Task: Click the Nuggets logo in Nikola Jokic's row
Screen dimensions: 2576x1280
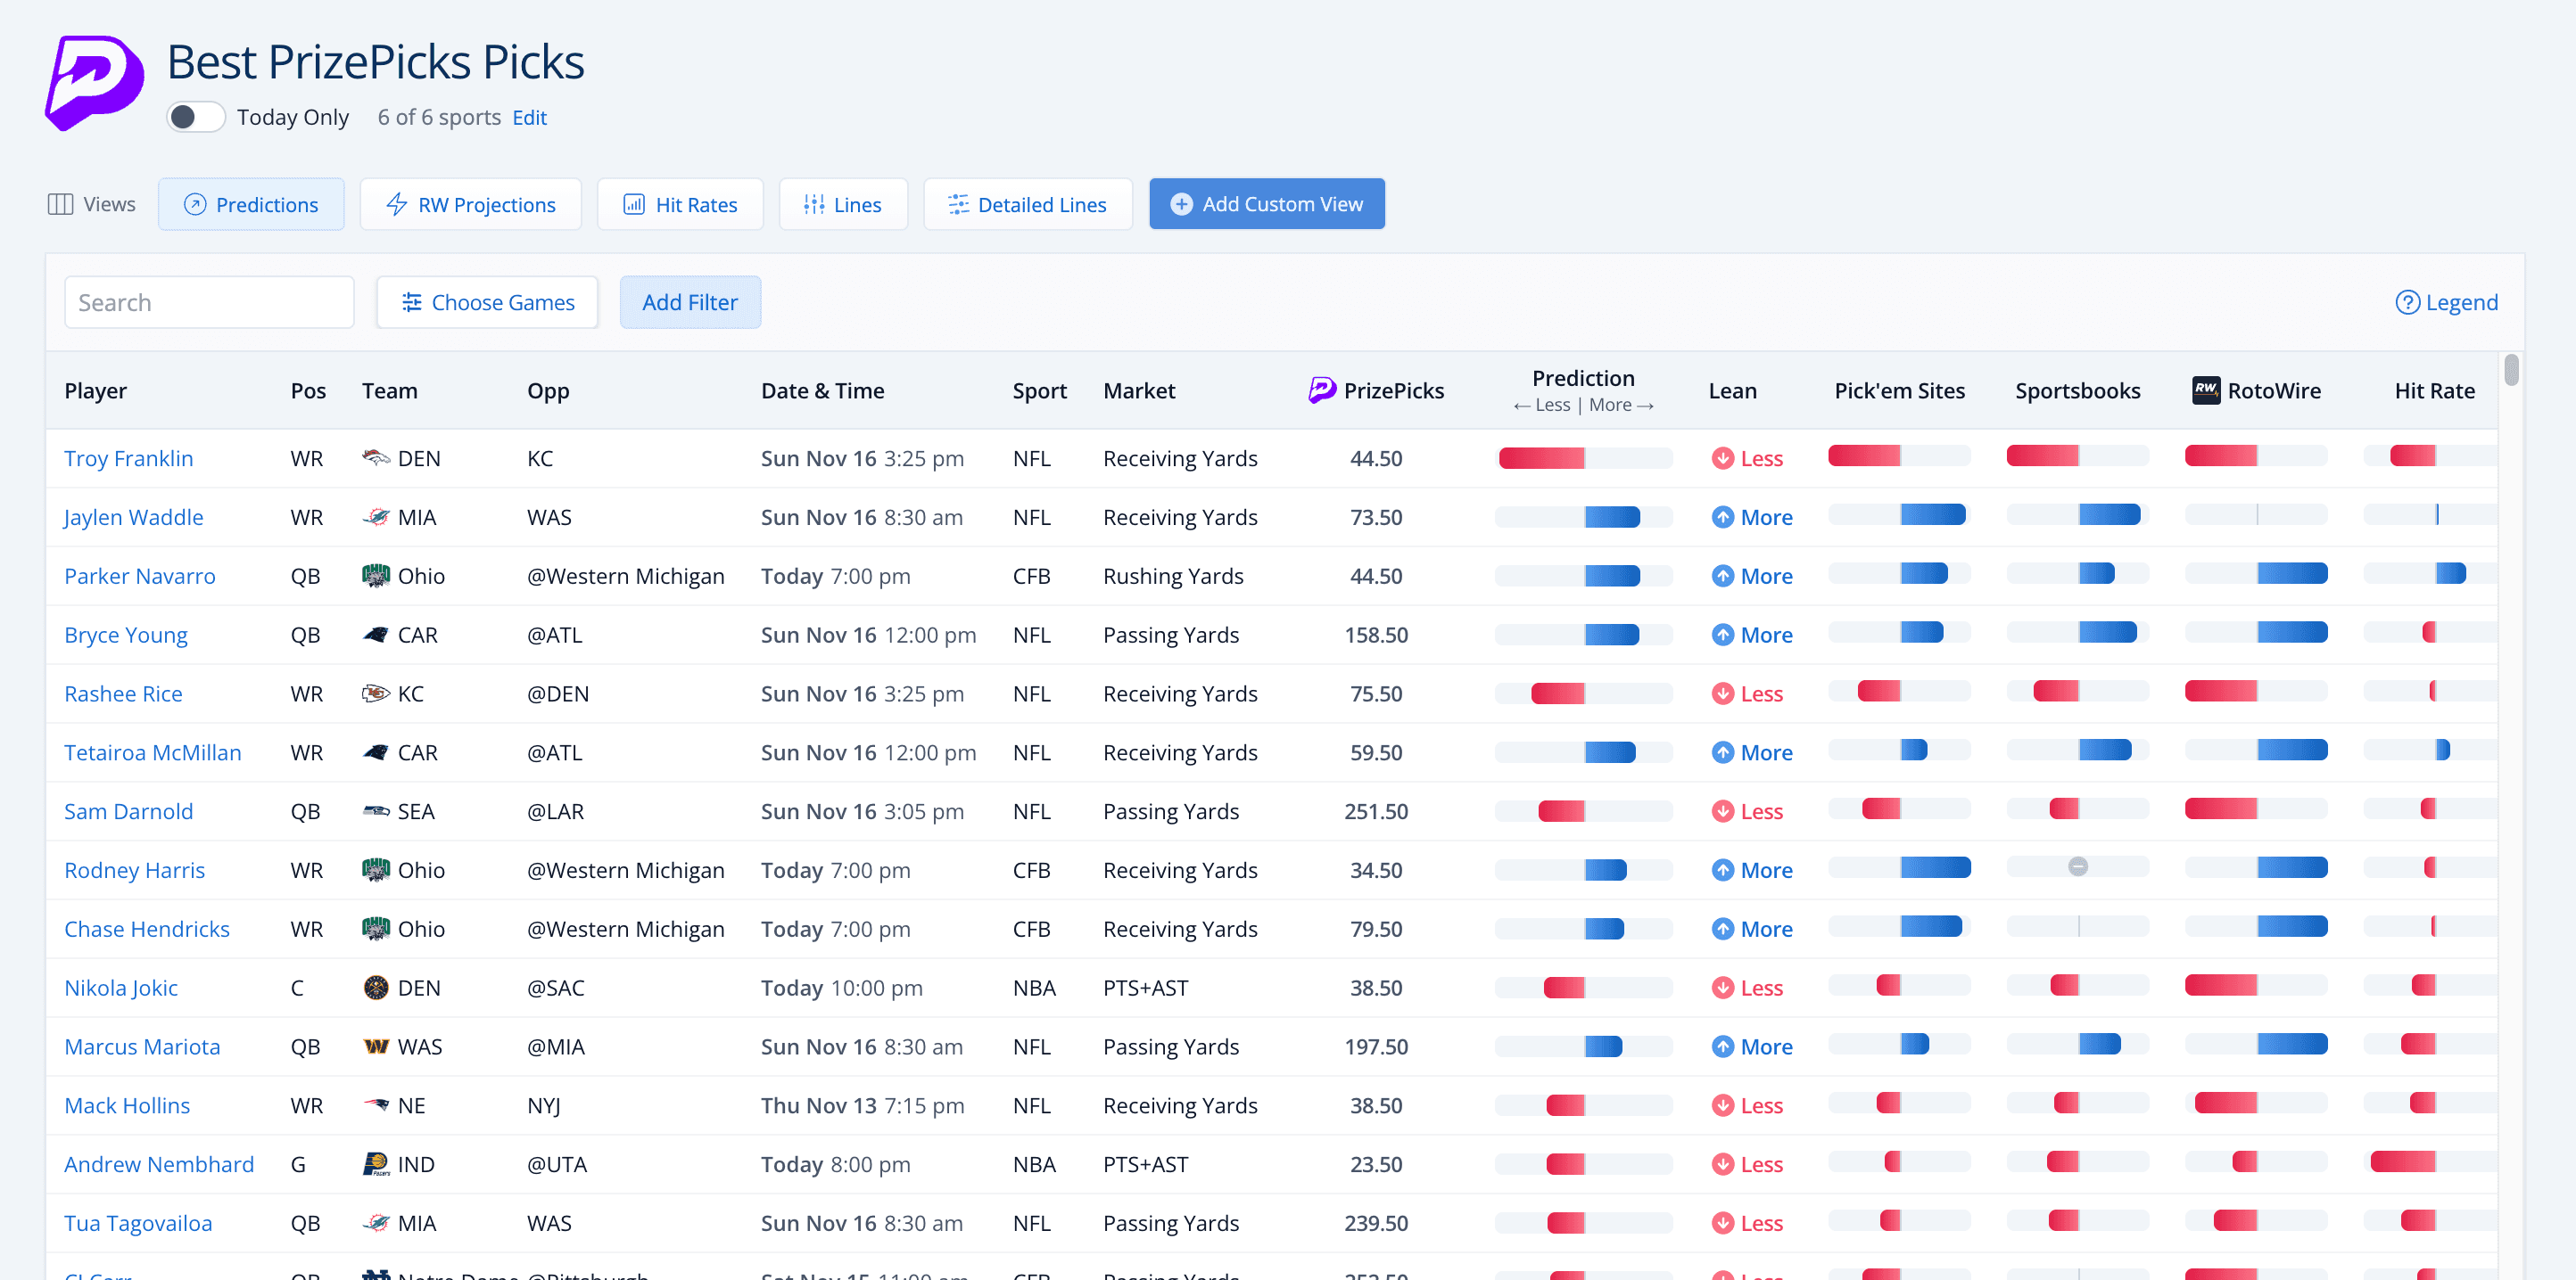Action: tap(376, 988)
